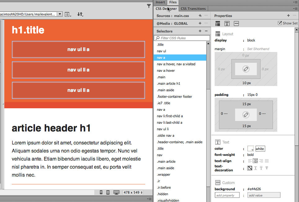Click the funnel filter icon above the document
Image resolution: width=299 pixels, height=202 pixels.
point(149,6)
